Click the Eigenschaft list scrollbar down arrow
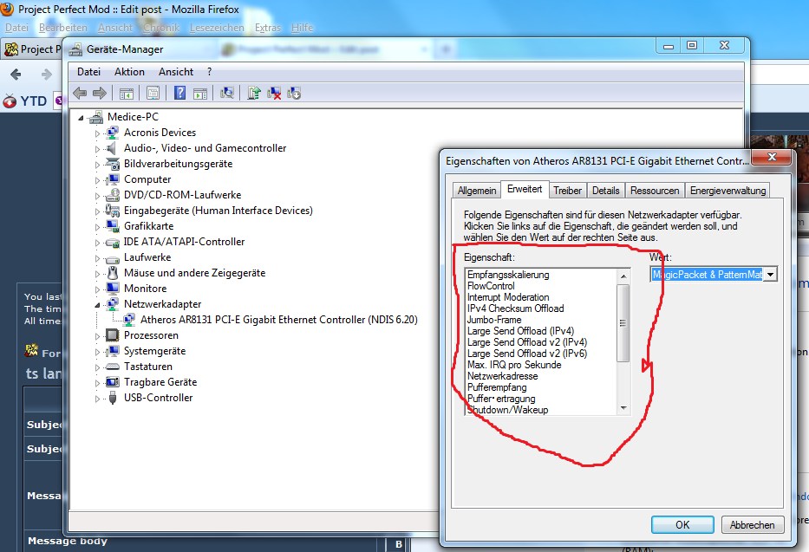 [x=623, y=408]
